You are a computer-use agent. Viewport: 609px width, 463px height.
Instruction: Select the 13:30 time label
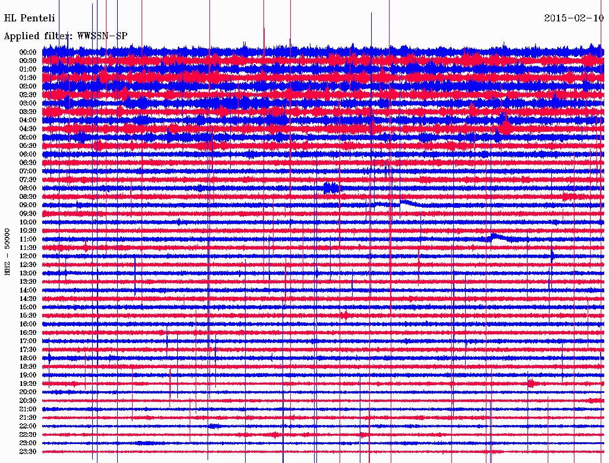tap(28, 281)
